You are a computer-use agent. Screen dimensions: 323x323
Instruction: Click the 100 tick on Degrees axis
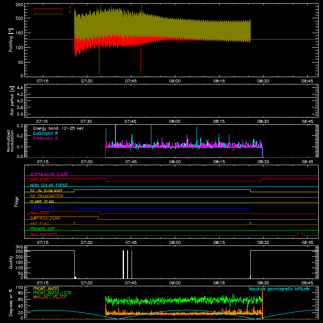(19, 287)
